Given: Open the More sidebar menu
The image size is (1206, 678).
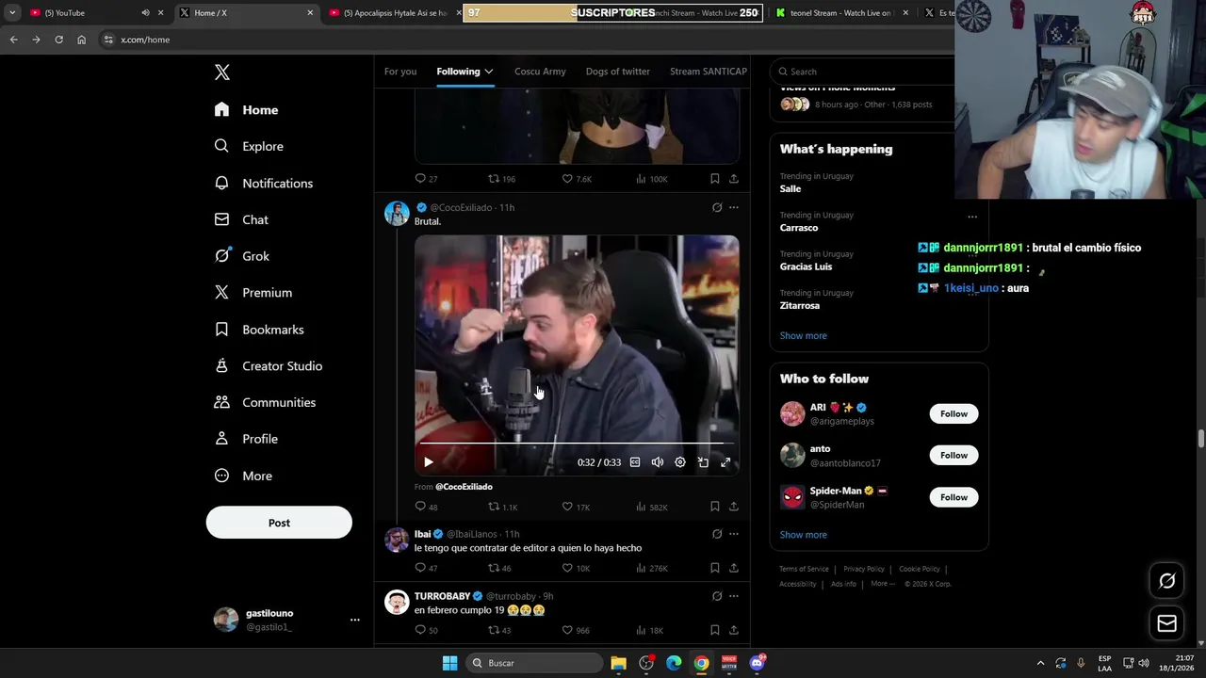Looking at the screenshot, I should coord(243,476).
